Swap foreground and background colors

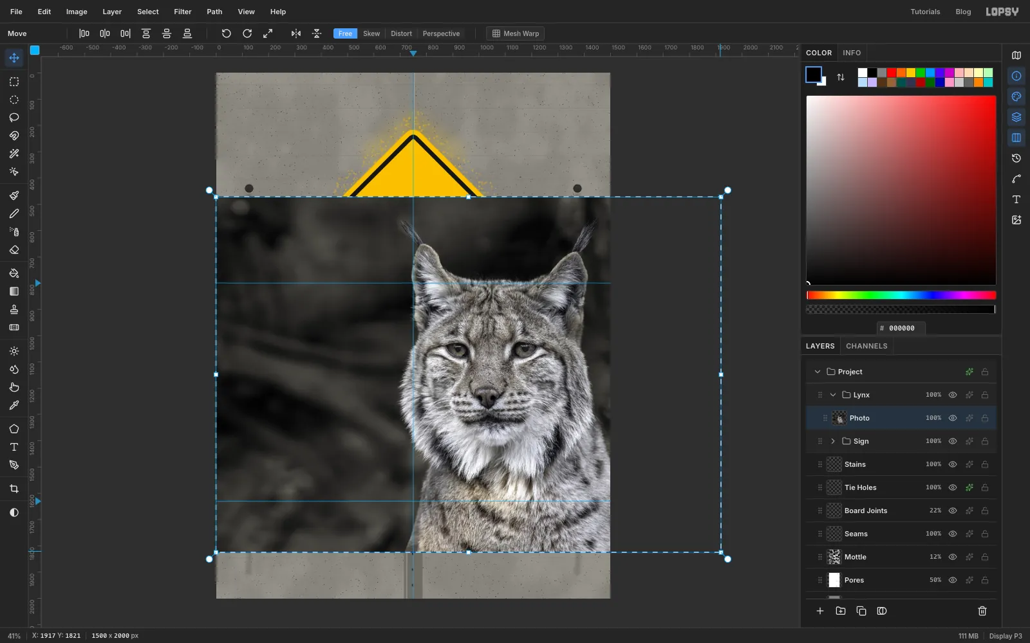tap(841, 77)
